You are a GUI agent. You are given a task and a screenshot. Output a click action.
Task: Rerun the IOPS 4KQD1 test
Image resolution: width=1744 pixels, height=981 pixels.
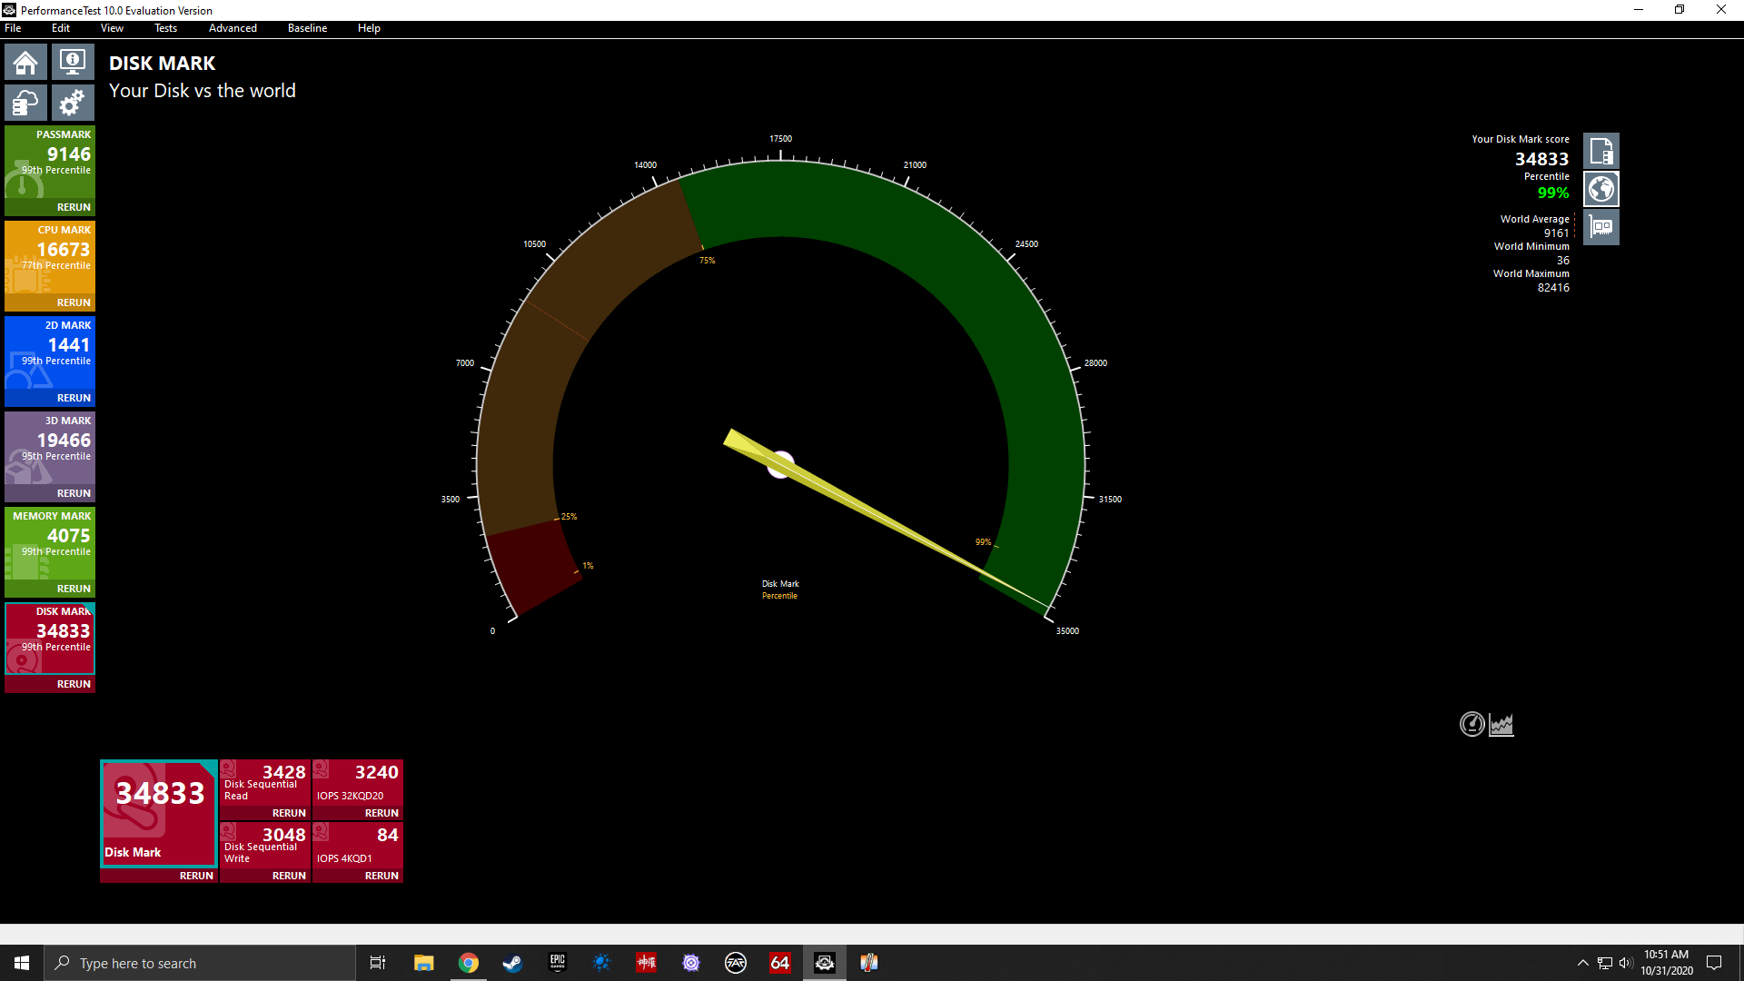coord(381,876)
